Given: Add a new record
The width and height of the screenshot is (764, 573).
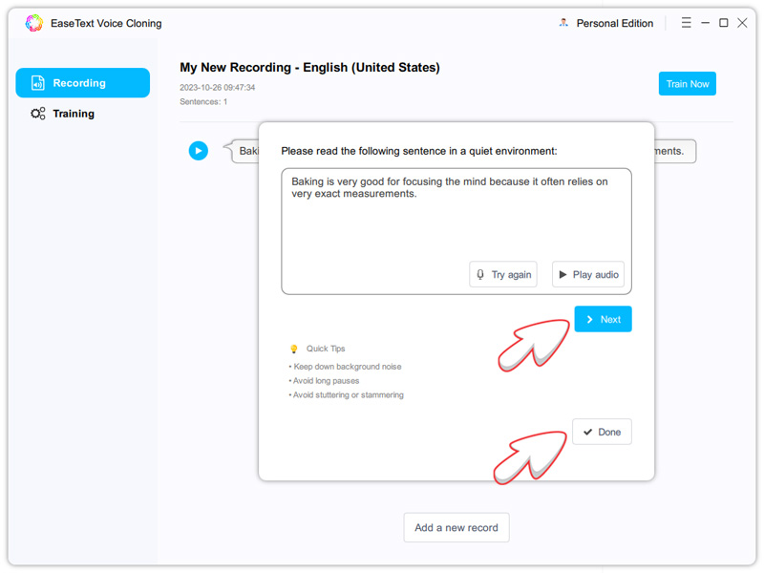Looking at the screenshot, I should point(456,527).
